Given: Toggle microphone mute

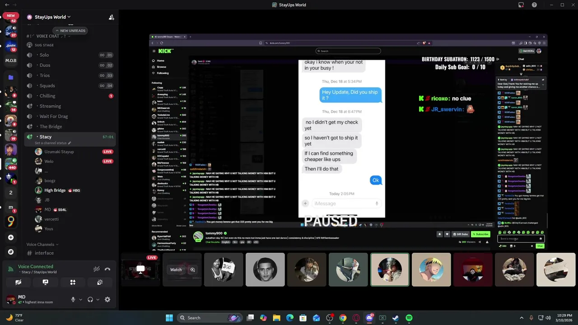Looking at the screenshot, I should tap(73, 299).
